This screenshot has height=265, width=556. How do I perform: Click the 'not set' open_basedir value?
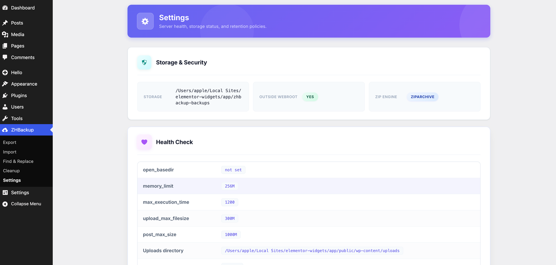pos(233,170)
